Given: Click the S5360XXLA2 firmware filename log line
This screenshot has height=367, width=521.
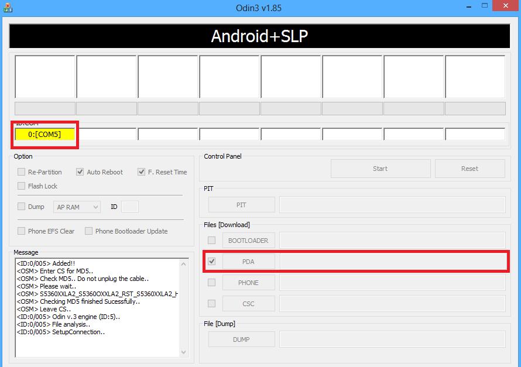Looking at the screenshot, I should tap(97, 294).
